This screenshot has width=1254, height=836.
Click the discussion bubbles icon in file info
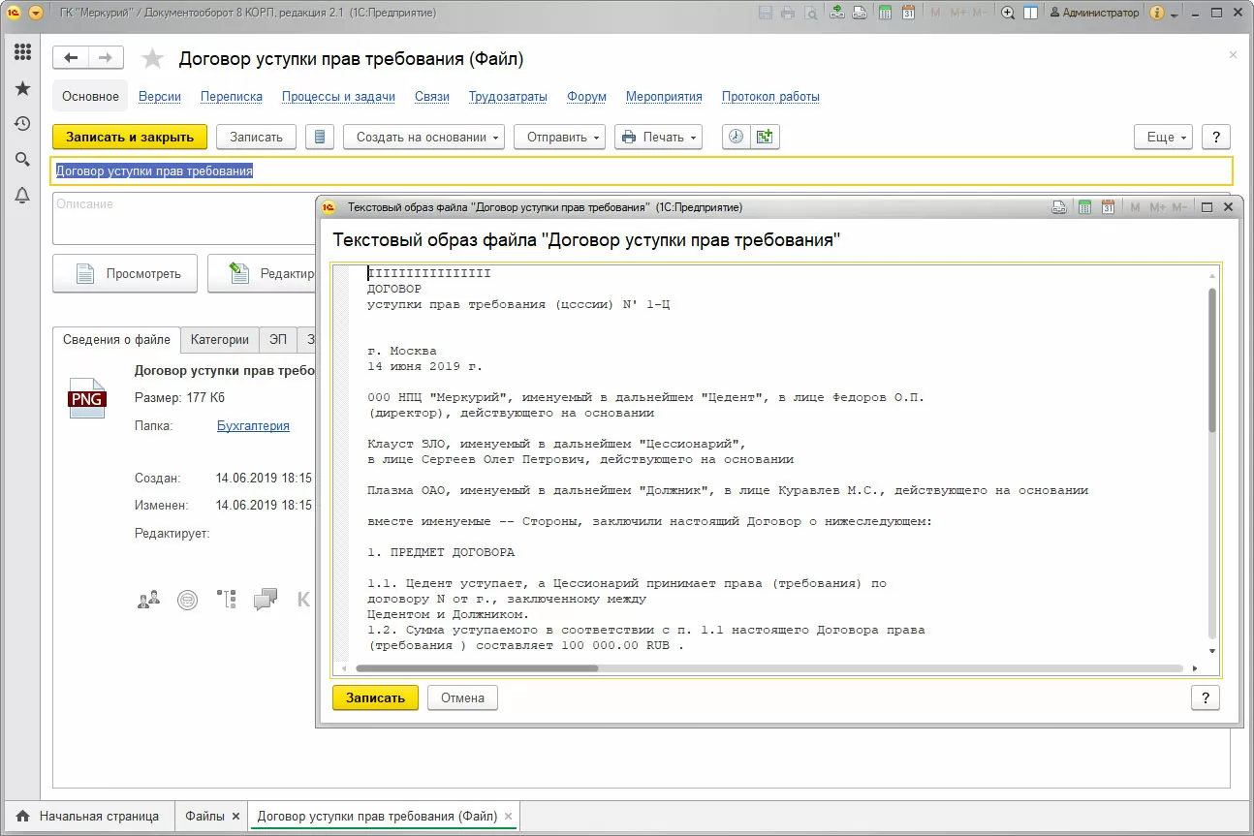[265, 600]
